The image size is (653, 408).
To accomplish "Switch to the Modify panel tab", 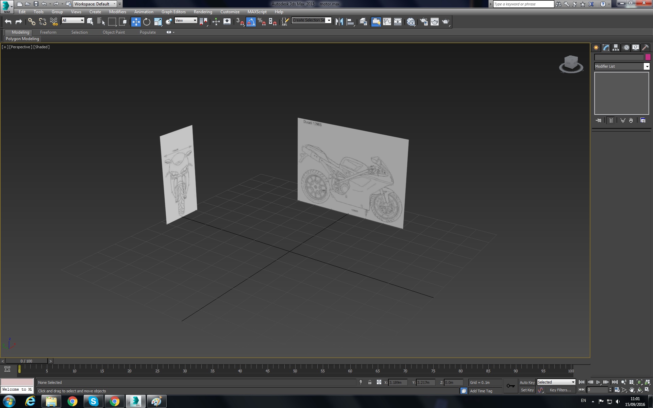I will click(606, 48).
